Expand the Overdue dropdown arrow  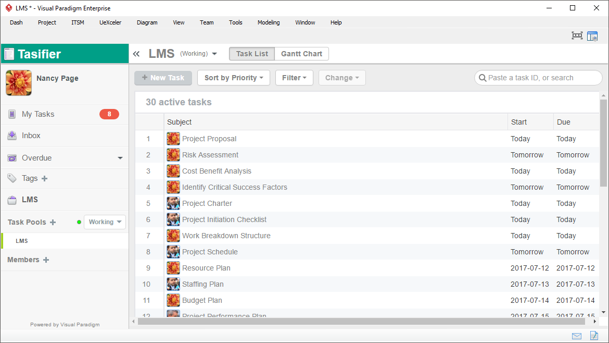120,158
